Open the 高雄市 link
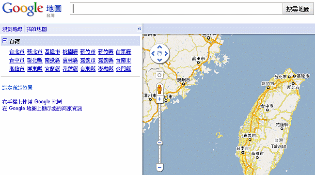Screen dimensions: 315x175 (x=17, y=69)
